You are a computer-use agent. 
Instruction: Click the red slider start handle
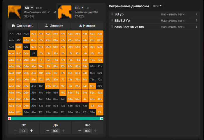(x=9, y=118)
